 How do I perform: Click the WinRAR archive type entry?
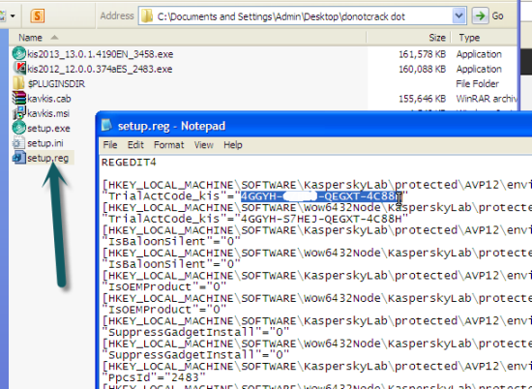(487, 99)
